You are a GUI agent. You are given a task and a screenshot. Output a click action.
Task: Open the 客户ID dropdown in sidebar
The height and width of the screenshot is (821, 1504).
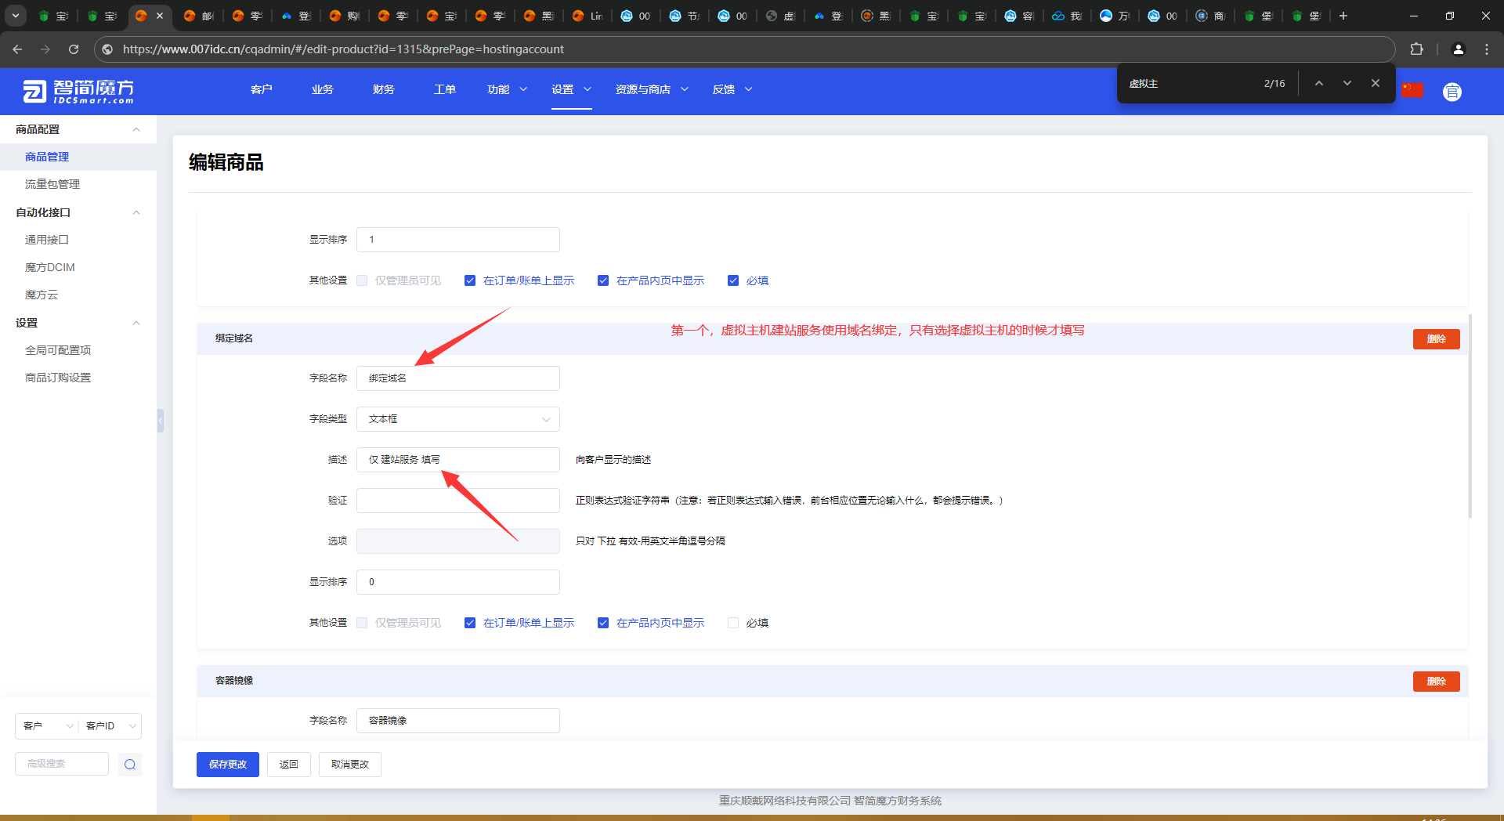110,726
